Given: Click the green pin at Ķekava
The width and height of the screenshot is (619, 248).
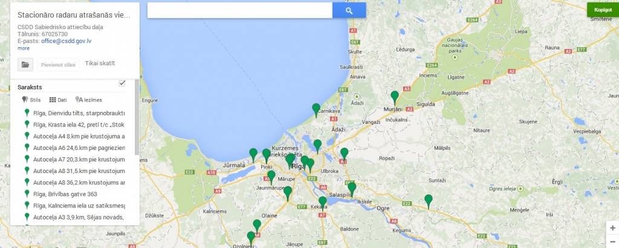Looking at the screenshot, I should 323,203.
